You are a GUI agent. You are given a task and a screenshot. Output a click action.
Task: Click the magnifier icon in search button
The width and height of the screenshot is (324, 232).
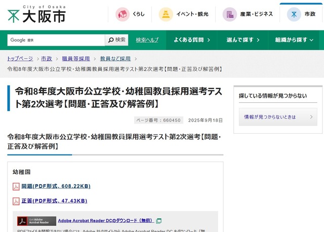point(111,40)
